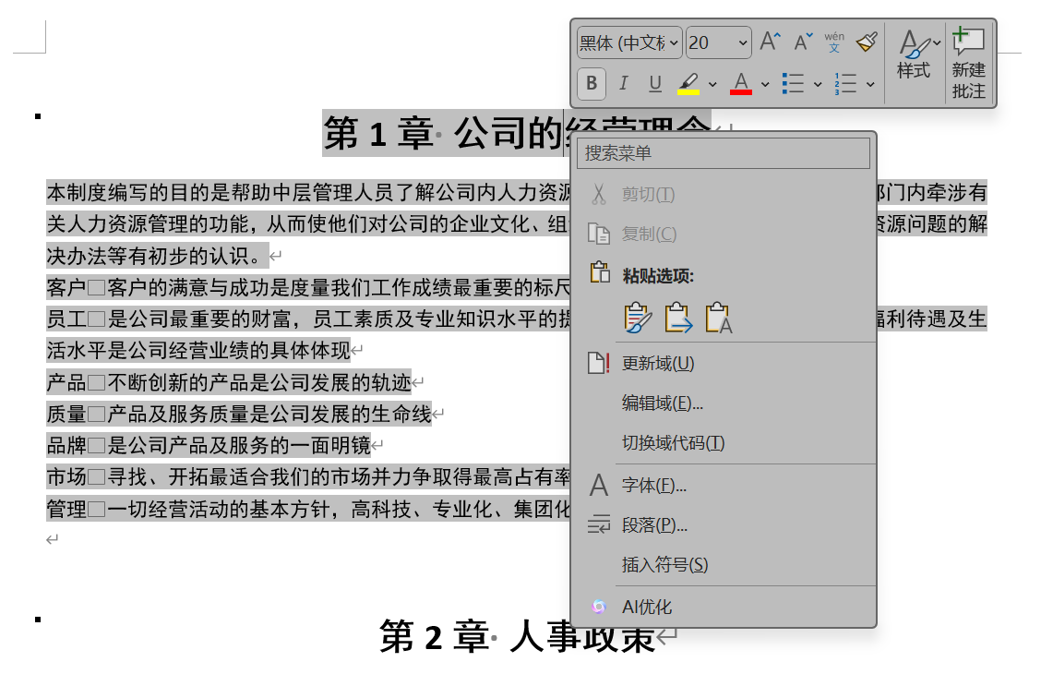Paste as text only icon
Viewport: 1041px width, 674px height.
(x=718, y=319)
